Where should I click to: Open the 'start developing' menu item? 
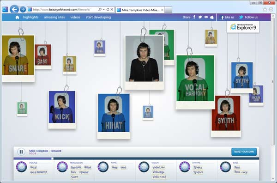pos(98,17)
